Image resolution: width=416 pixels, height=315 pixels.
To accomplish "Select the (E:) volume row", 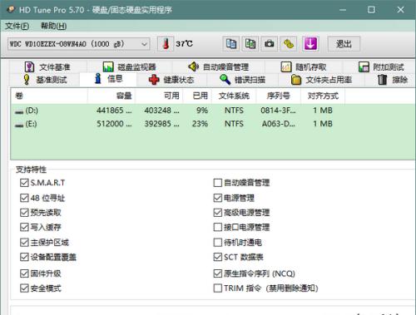I will point(213,124).
